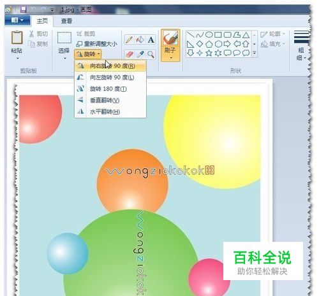Expand the full shapes gallery
Image resolution: width=319 pixels, height=296 pixels.
(255, 53)
